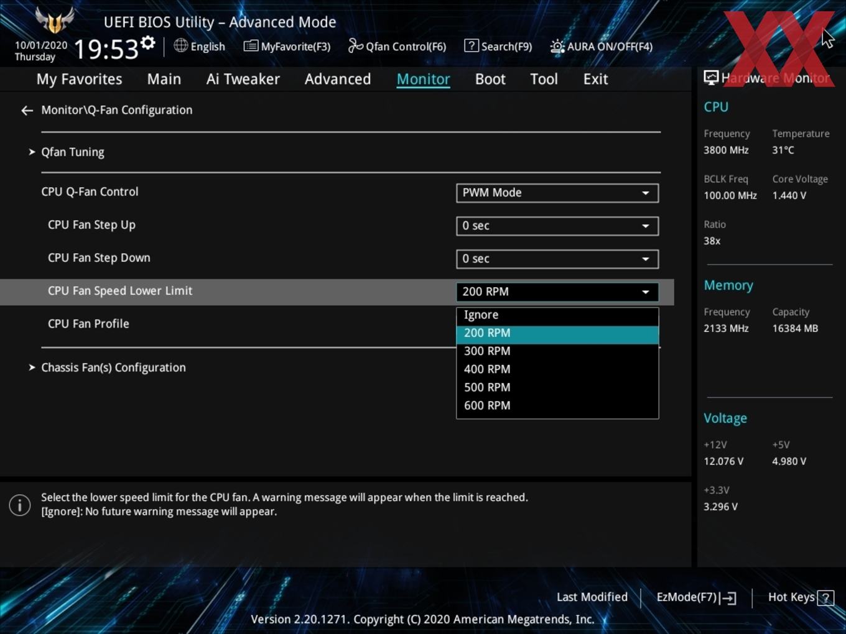The image size is (846, 634).
Task: Click the Hot Keys question mark icon
Action: [825, 598]
